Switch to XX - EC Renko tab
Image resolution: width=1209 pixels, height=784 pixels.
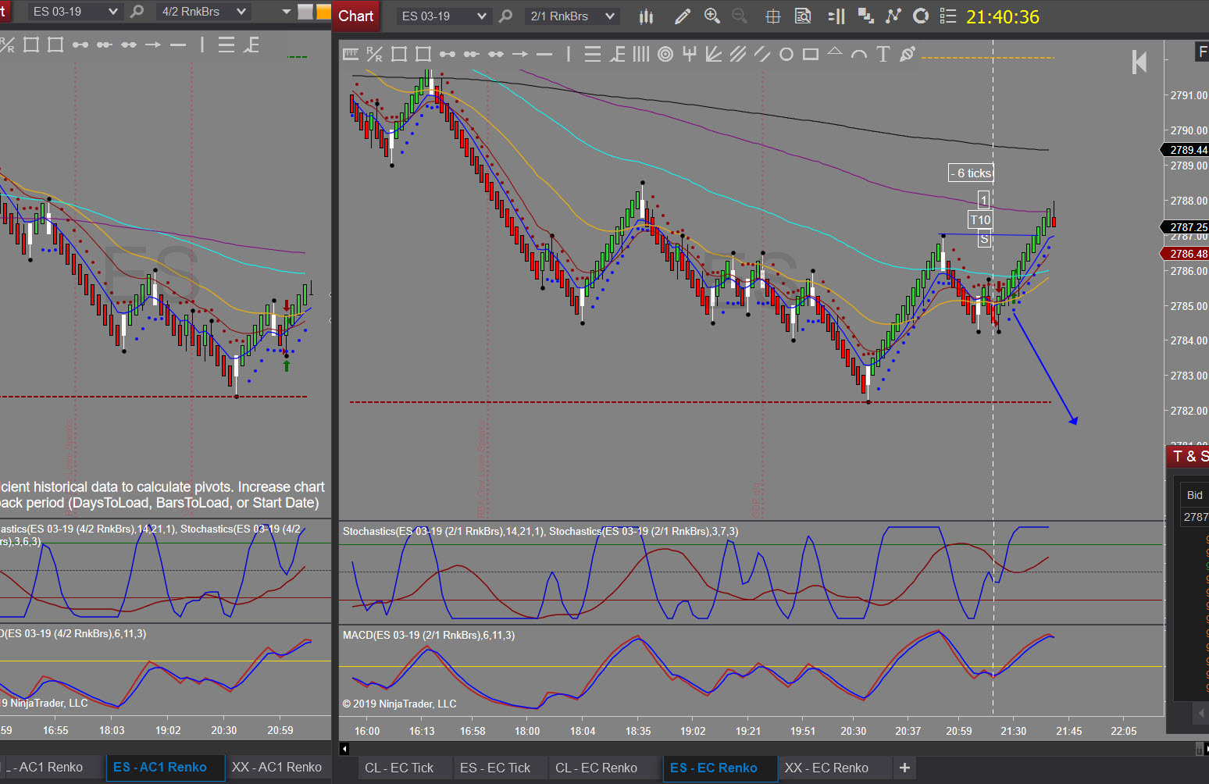click(x=826, y=768)
